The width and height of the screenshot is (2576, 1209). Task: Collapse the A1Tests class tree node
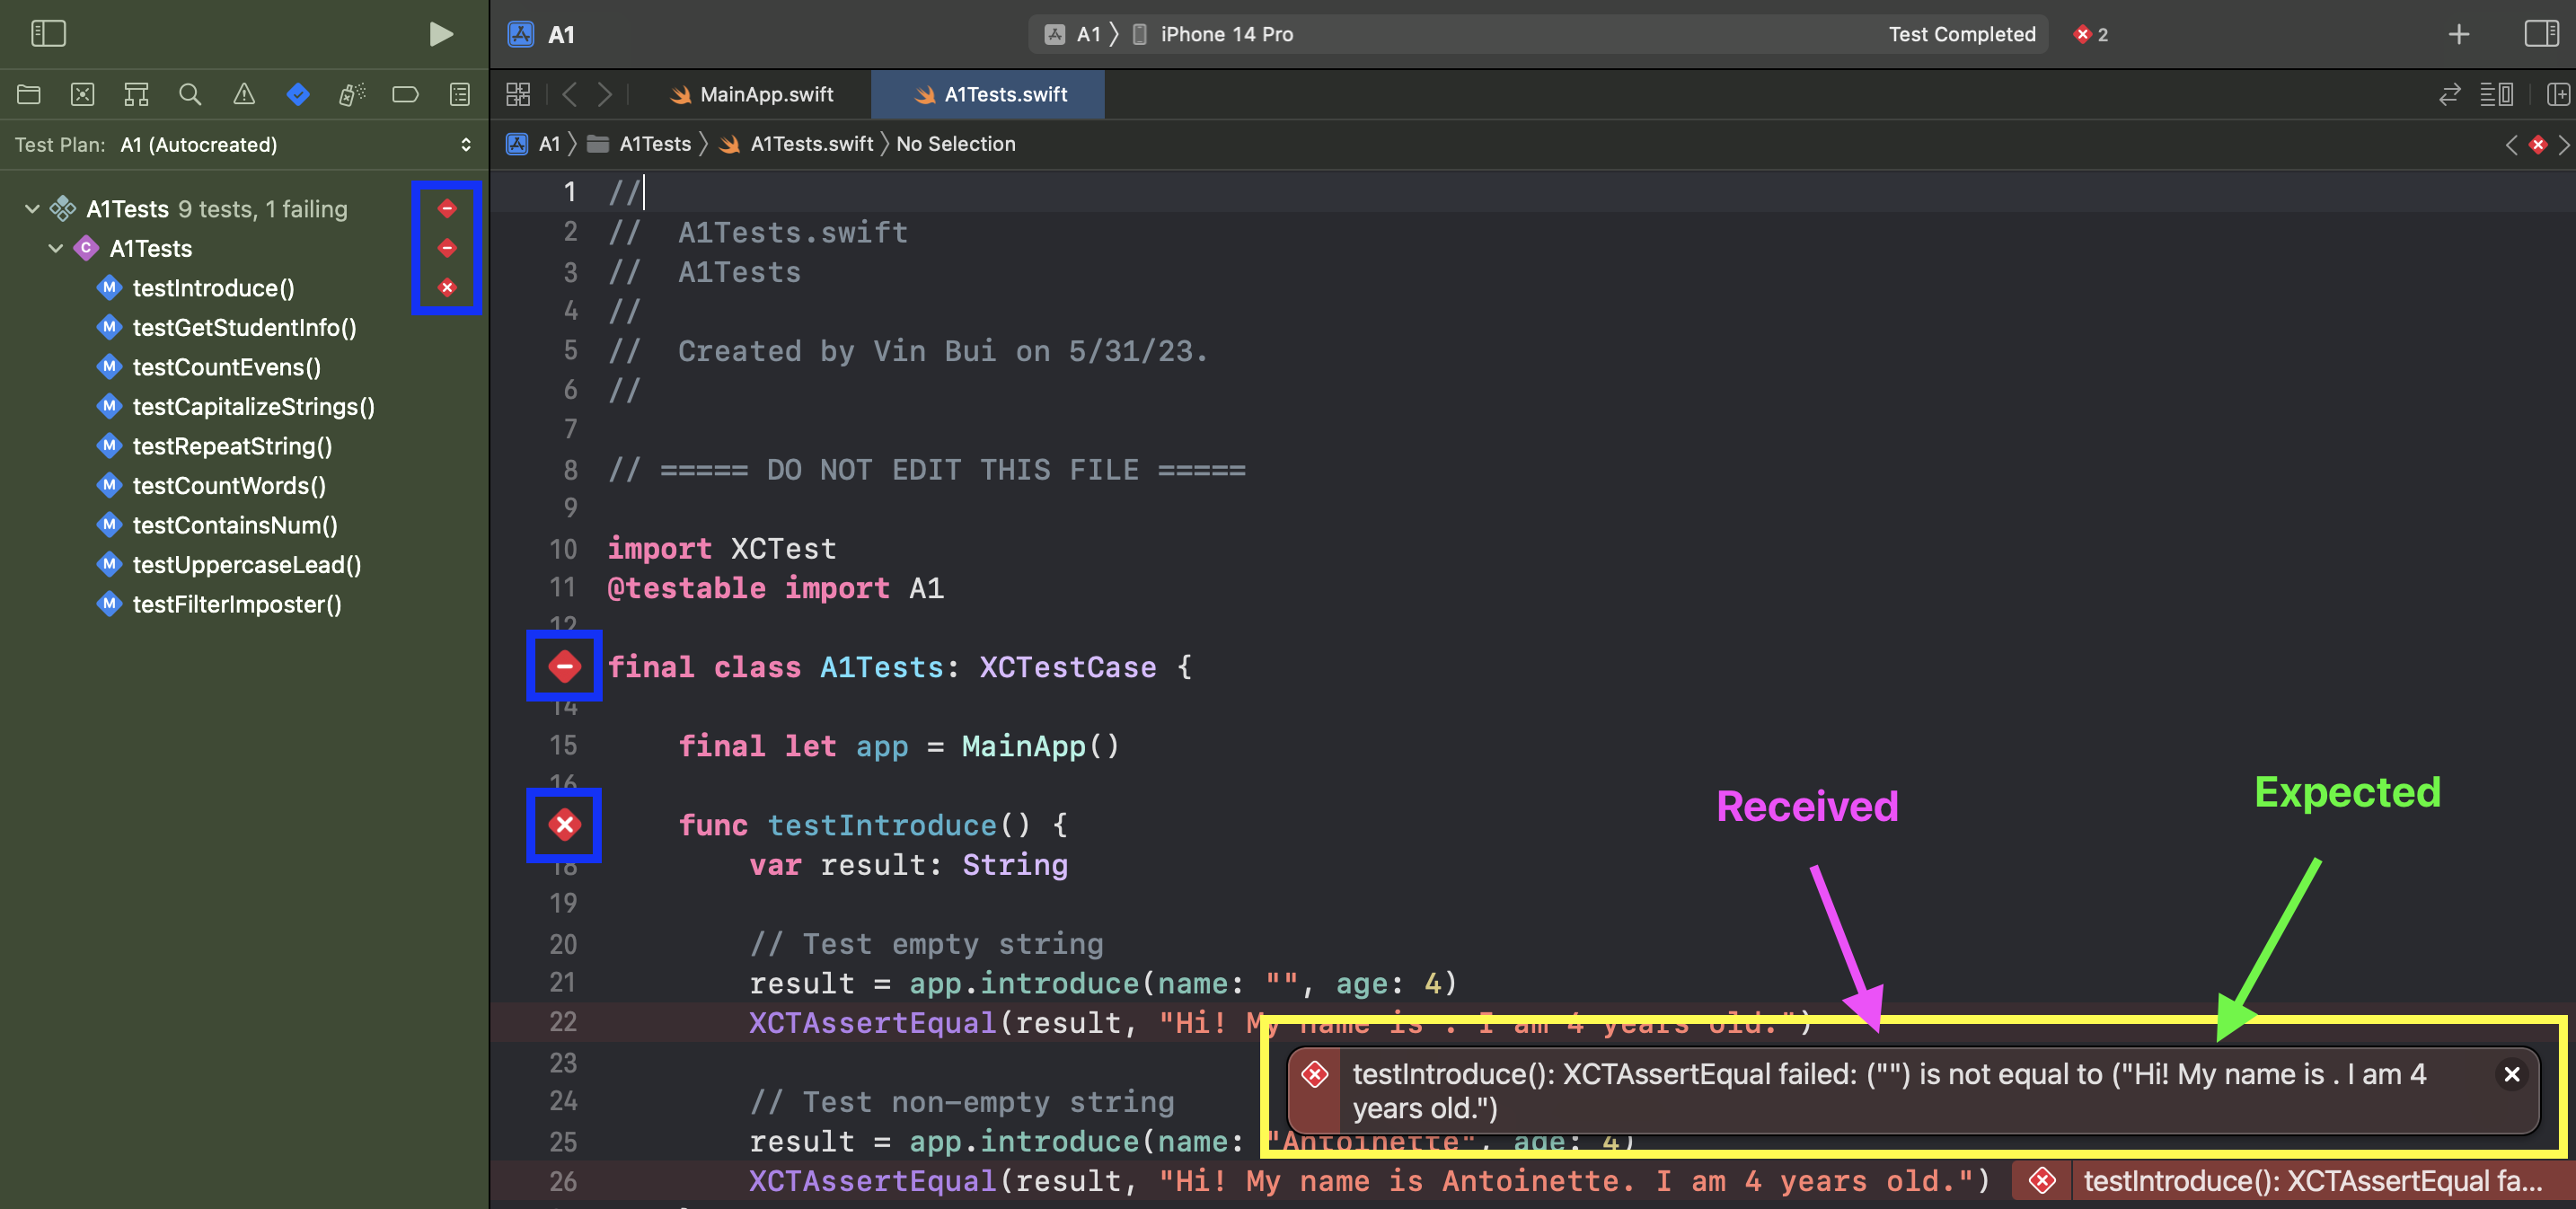[x=56, y=249]
